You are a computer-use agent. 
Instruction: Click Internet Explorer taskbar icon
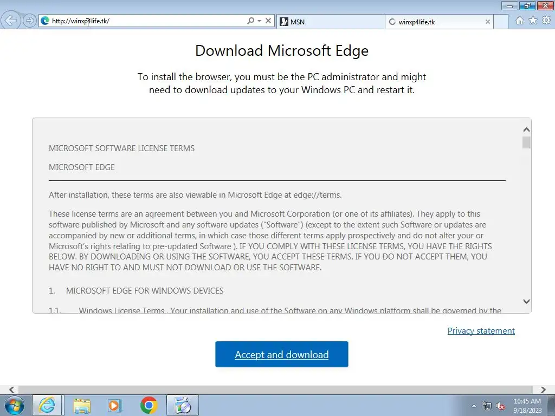coord(47,405)
